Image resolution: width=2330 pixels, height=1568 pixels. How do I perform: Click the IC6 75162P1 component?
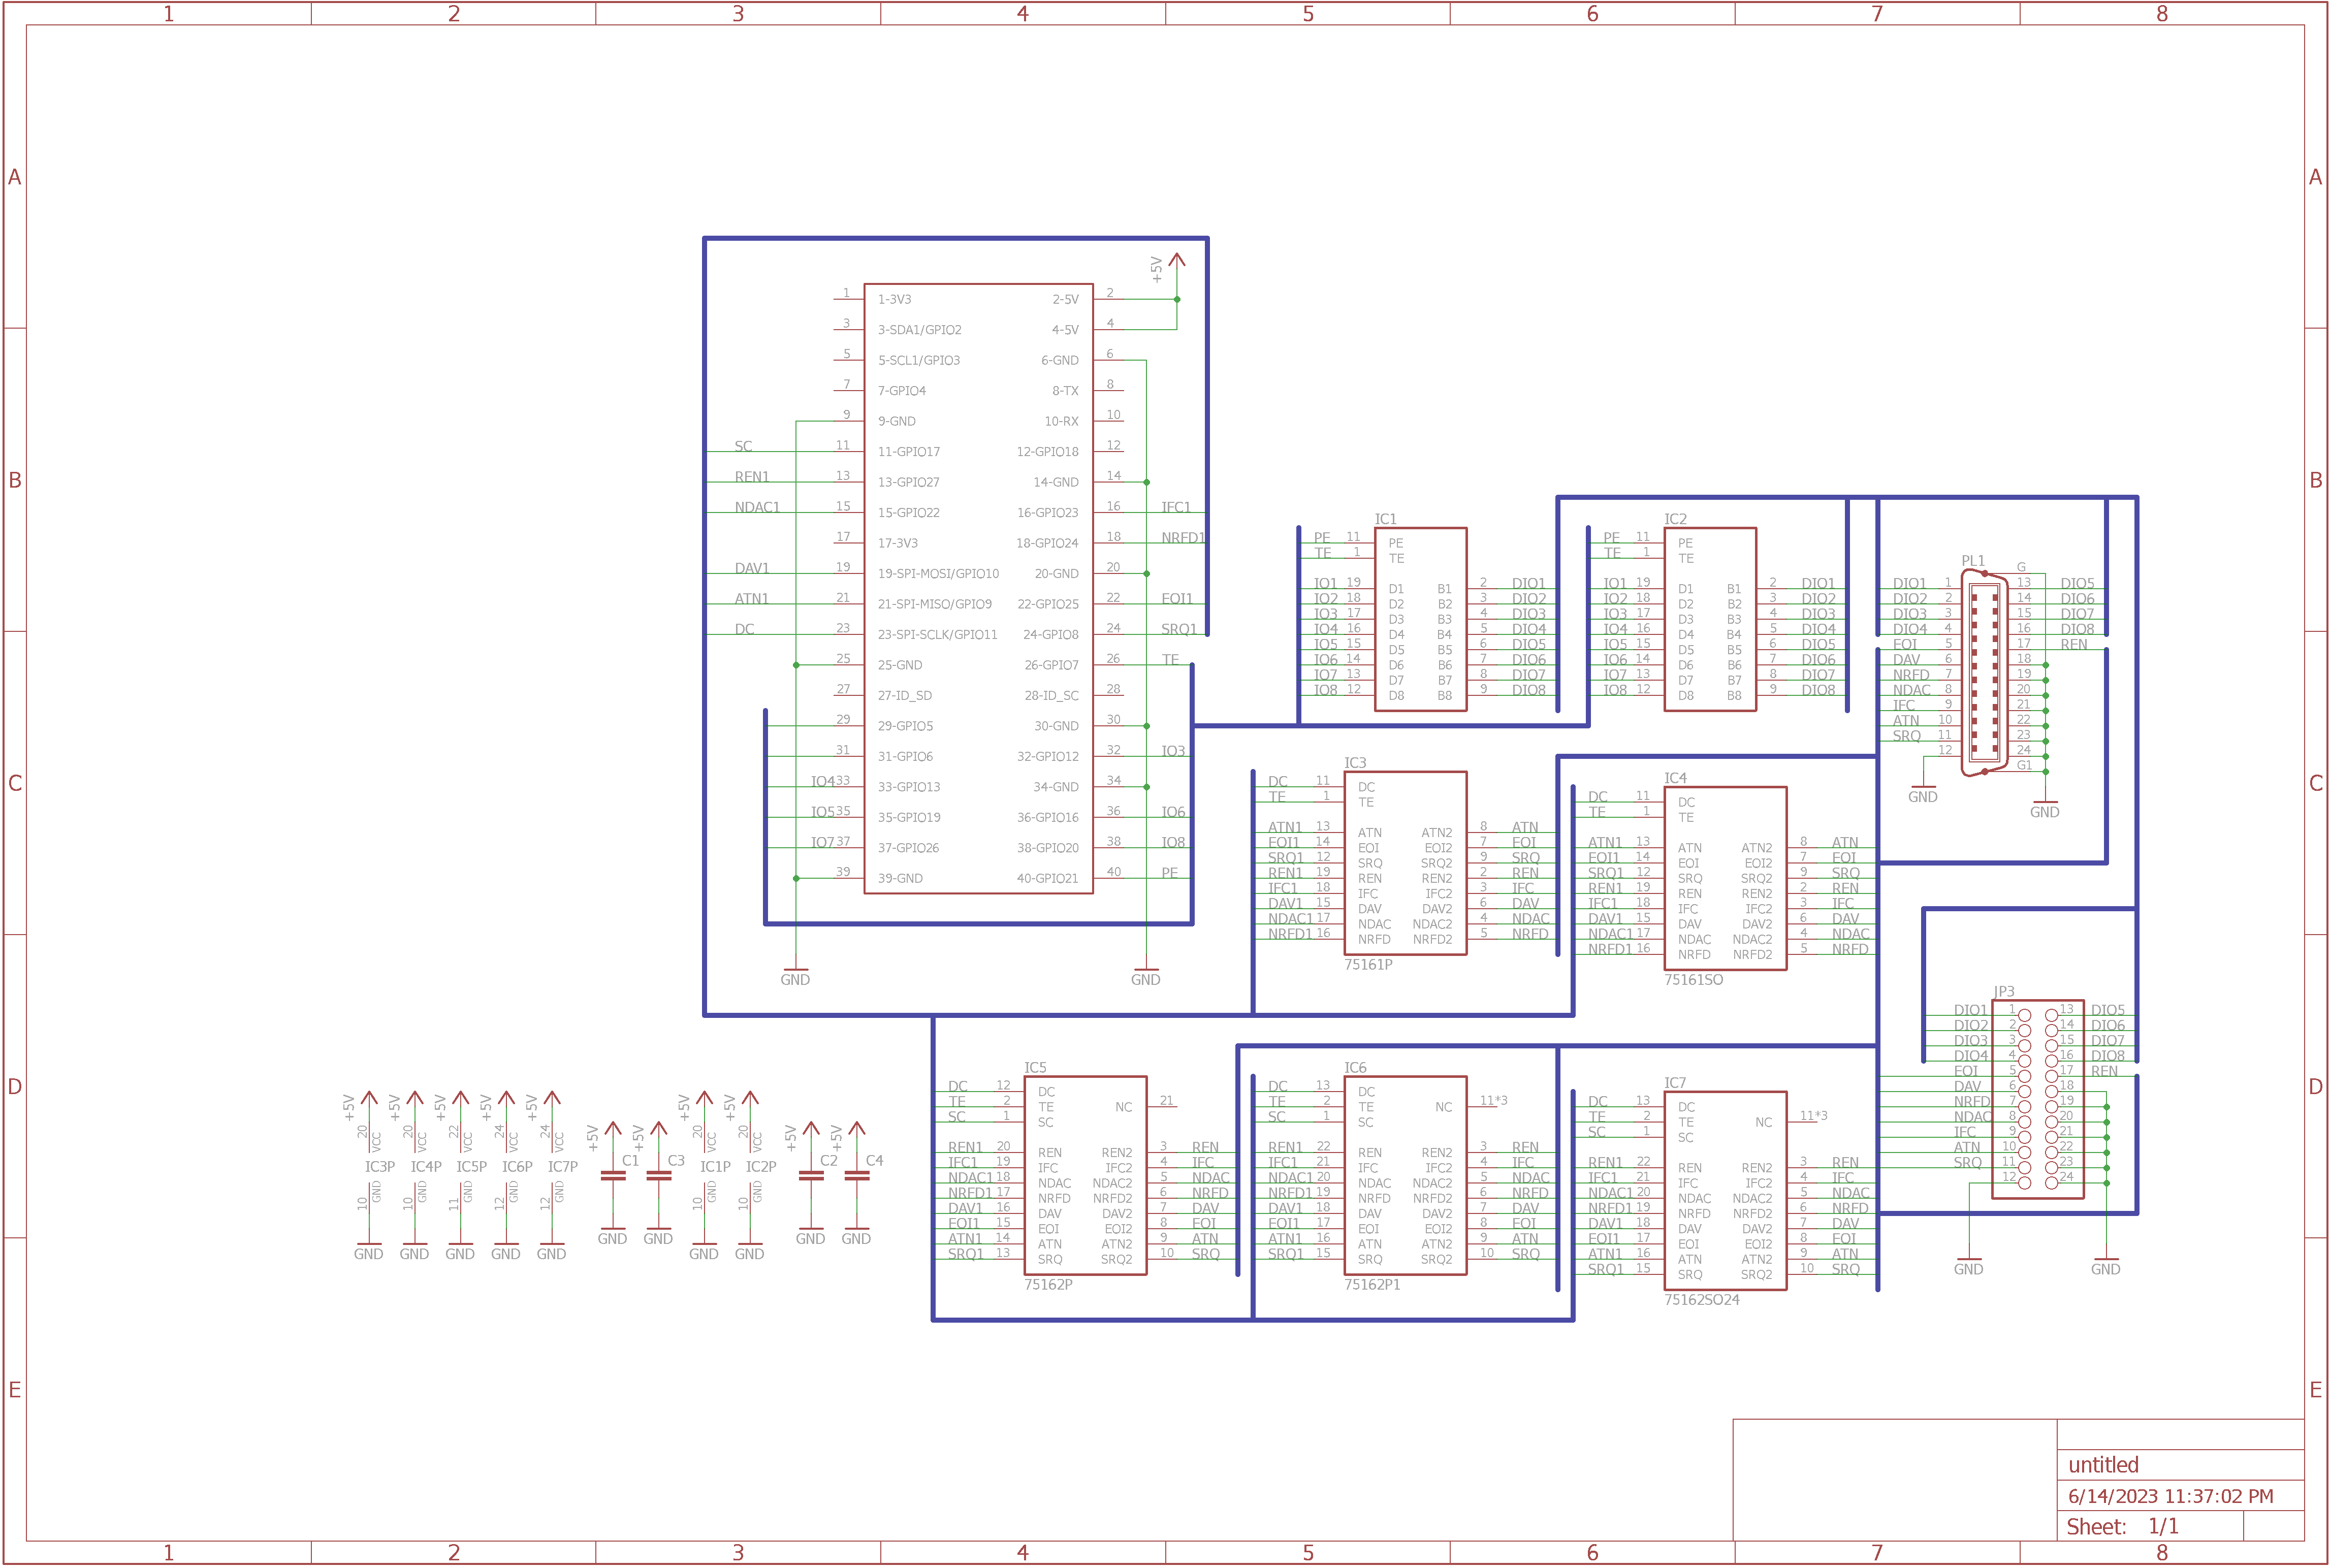point(1405,1175)
